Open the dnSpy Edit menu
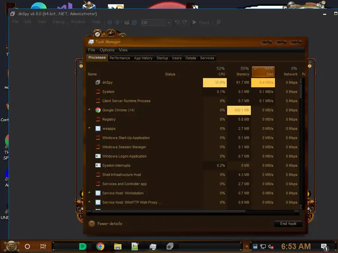 click(28, 22)
